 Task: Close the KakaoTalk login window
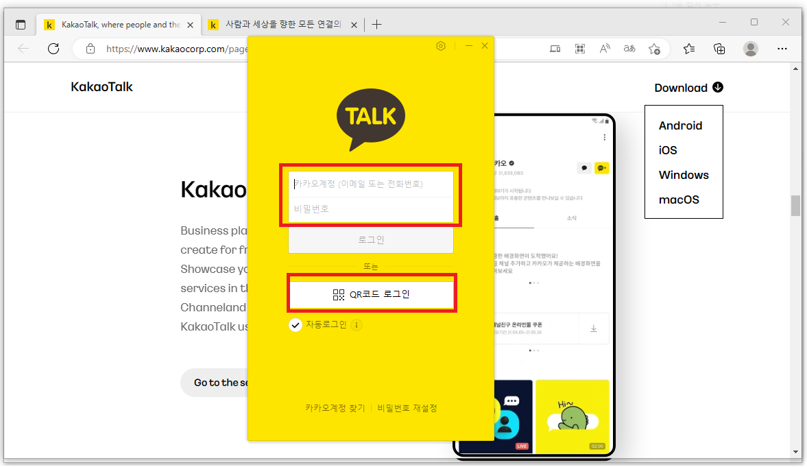point(485,46)
